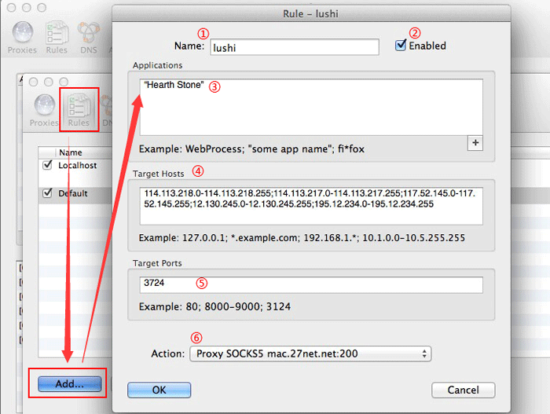Select the red-outlined Rules toolbar icon
The image size is (550, 414).
79,108
